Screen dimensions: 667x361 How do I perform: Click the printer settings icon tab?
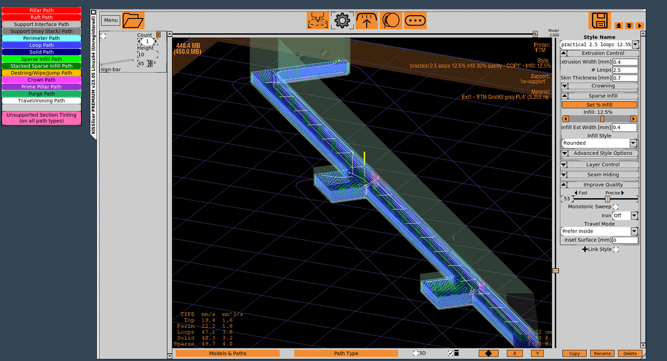[317, 21]
